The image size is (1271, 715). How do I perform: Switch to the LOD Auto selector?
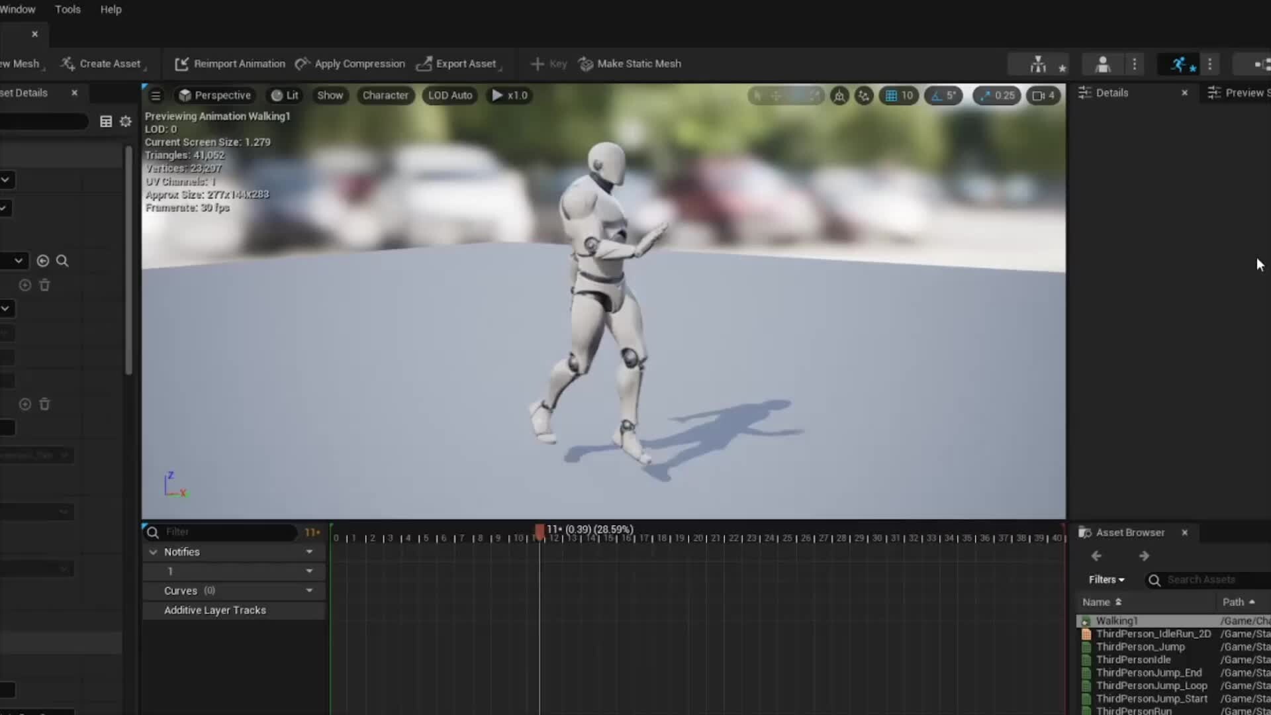pos(449,95)
